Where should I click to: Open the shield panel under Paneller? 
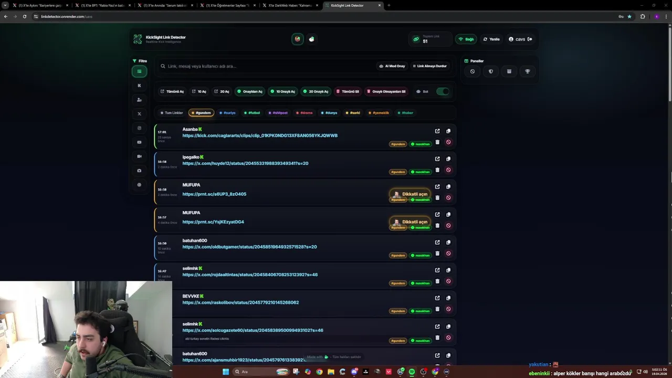click(491, 71)
